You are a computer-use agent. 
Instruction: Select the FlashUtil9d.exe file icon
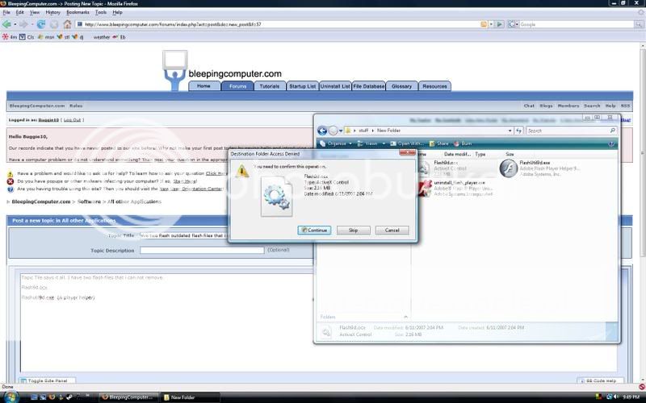click(509, 168)
